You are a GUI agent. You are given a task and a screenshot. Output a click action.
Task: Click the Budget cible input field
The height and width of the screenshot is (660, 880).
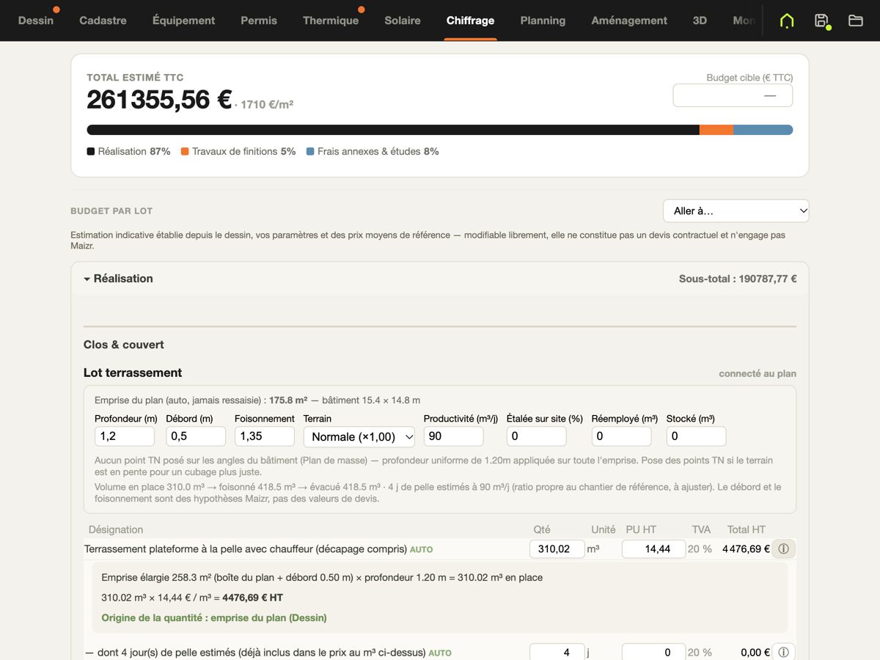tap(733, 95)
